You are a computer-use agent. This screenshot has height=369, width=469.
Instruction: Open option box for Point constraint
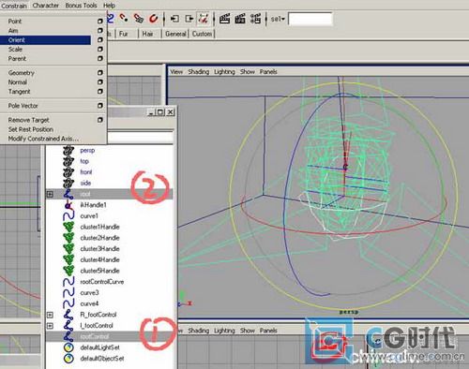pos(100,22)
